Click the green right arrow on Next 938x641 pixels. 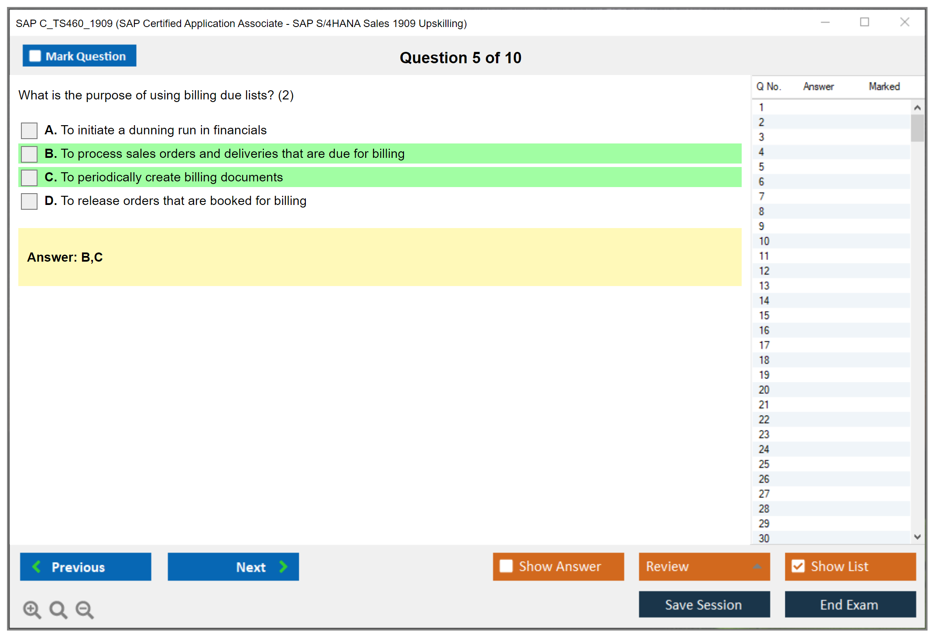pyautogui.click(x=284, y=566)
